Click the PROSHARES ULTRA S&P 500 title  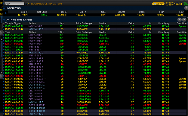tap(46, 4)
